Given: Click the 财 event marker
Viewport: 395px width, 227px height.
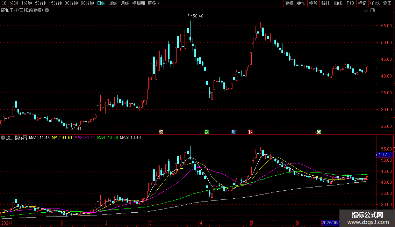Looking at the screenshot, I should 234,132.
